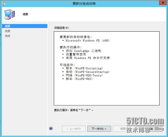The height and width of the screenshot is (137, 168).
Task: Click '网络 (WinPE-WDS-Tools)' line
Action: click(x=84, y=75)
